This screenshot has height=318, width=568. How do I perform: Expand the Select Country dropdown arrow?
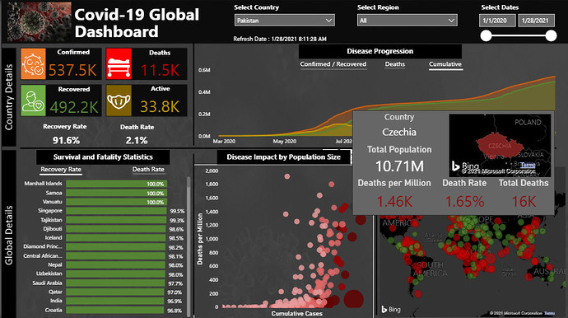coord(328,21)
